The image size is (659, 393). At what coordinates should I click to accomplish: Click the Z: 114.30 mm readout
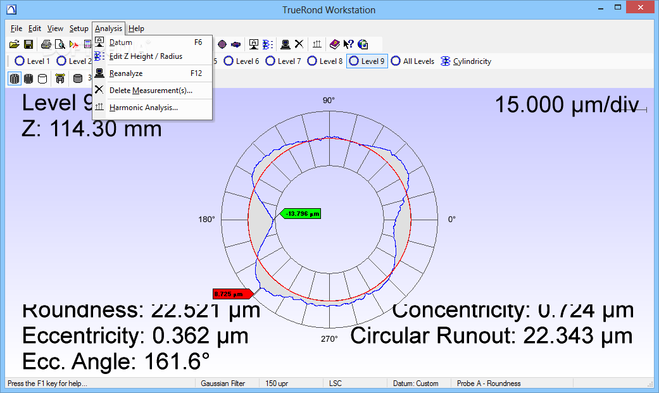(x=92, y=128)
